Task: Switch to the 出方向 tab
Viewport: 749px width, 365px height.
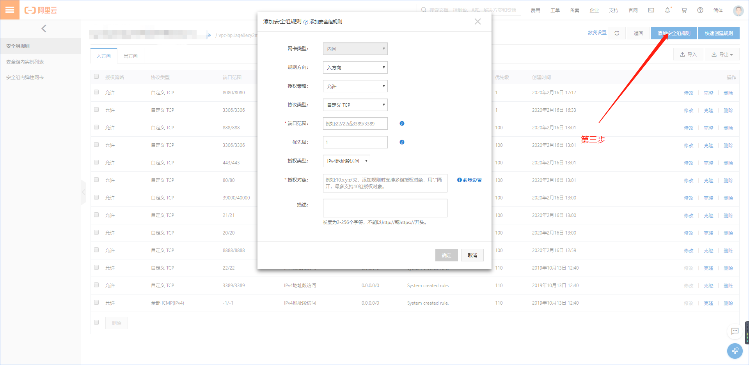Action: click(131, 56)
